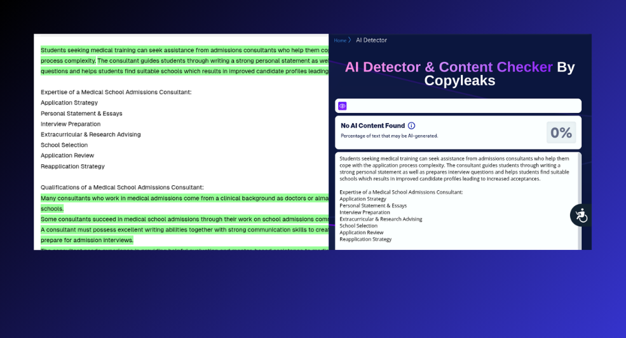Open the info icon beside No AI Content Found
The width and height of the screenshot is (626, 338).
coord(411,126)
